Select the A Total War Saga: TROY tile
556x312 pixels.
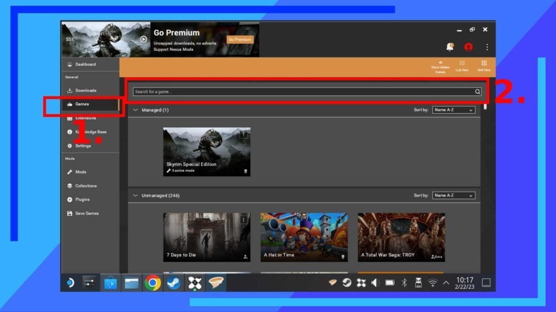tap(401, 237)
